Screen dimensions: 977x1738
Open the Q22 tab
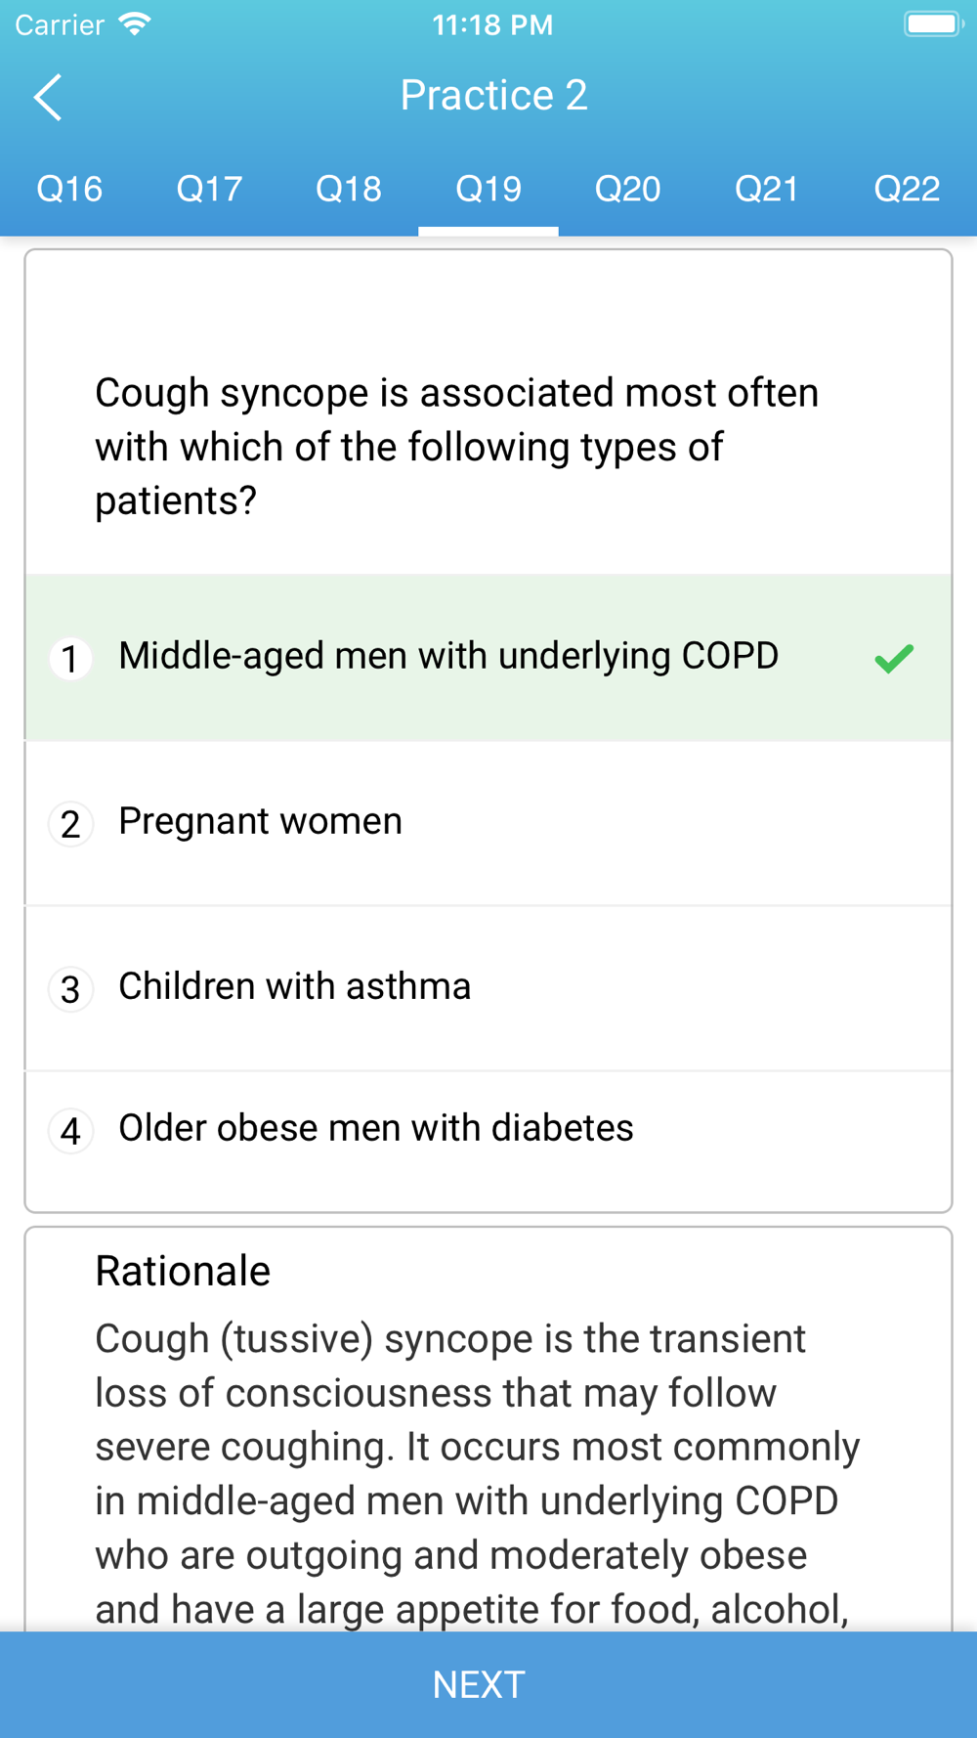click(x=907, y=189)
